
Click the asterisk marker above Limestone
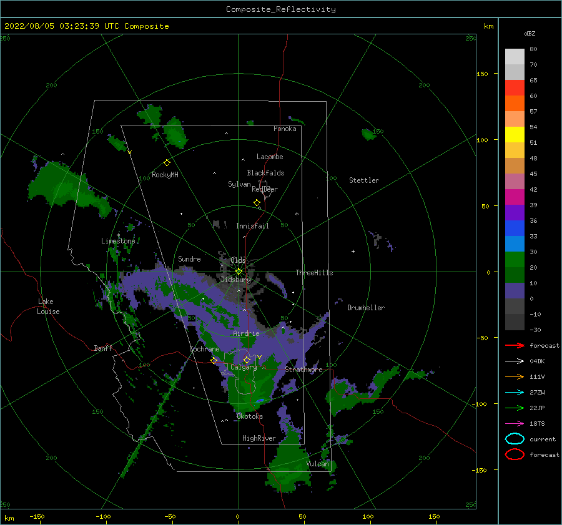[x=118, y=235]
